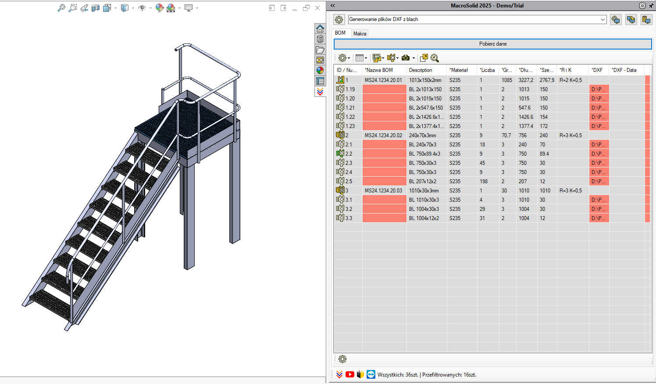The image size is (656, 384).
Task: Click the bottom settings gear below the table
Action: point(342,359)
